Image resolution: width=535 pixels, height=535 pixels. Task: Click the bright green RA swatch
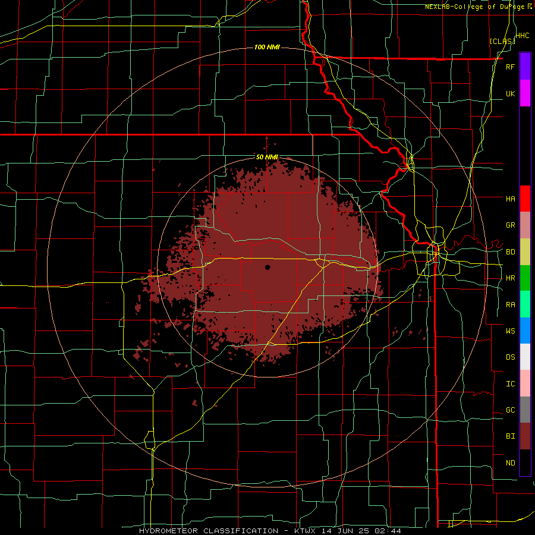(525, 304)
